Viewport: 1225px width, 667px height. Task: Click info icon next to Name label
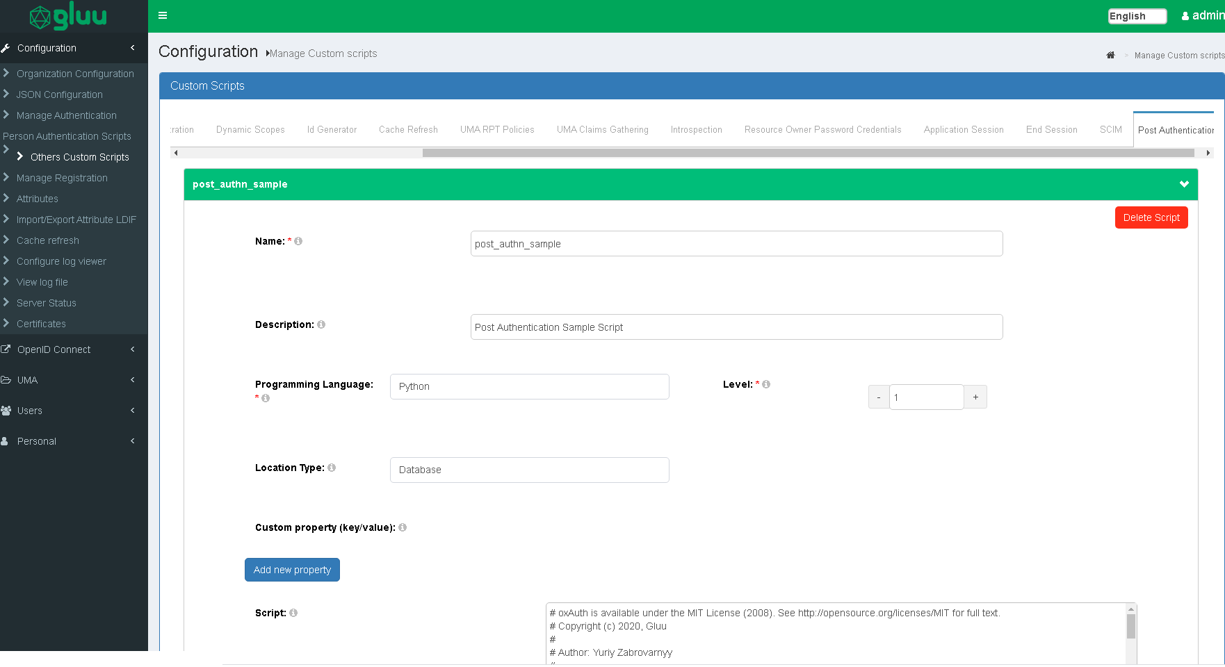(x=298, y=241)
